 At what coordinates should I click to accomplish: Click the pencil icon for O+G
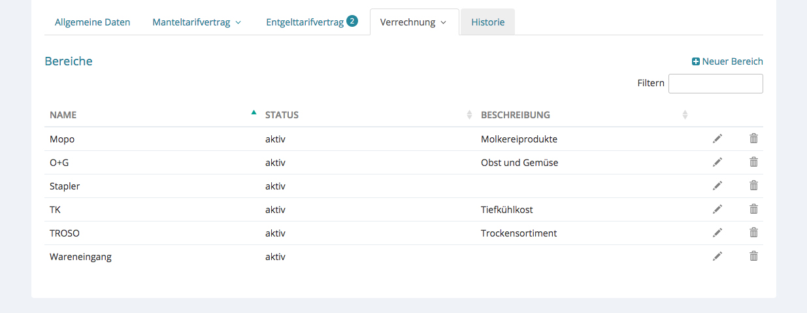tap(717, 162)
